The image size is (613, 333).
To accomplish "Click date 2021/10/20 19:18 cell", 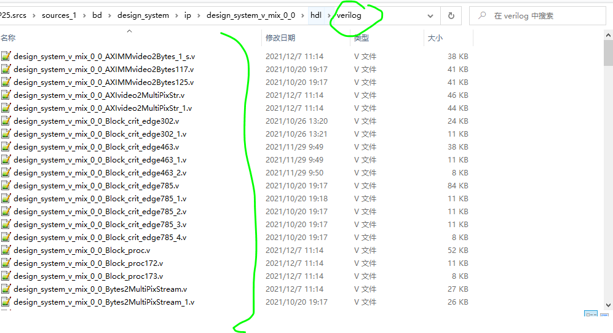I will 297,198.
